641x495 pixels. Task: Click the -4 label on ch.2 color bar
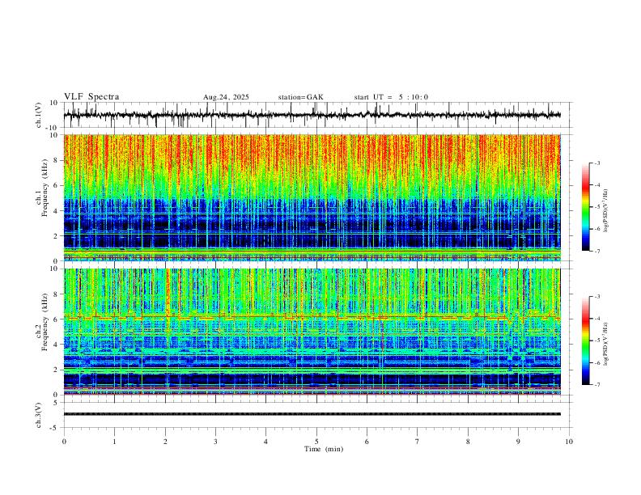pyautogui.click(x=596, y=319)
